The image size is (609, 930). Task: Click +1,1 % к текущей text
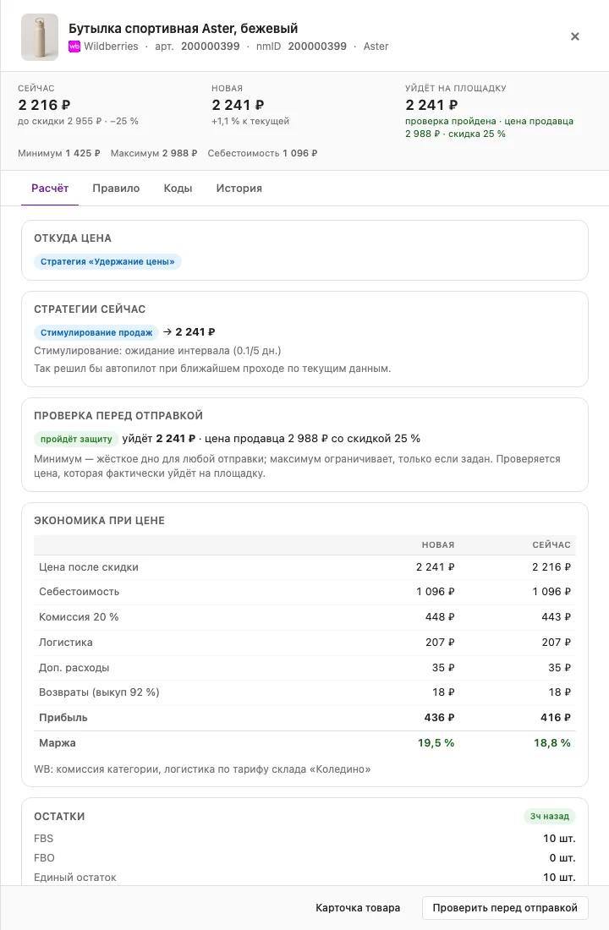[250, 121]
